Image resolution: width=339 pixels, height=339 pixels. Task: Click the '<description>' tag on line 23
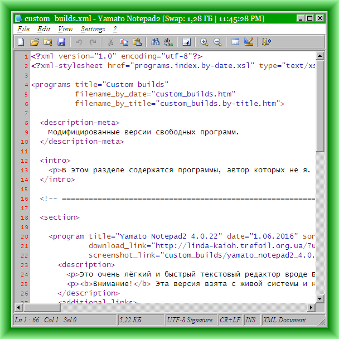pyautogui.click(x=86, y=265)
